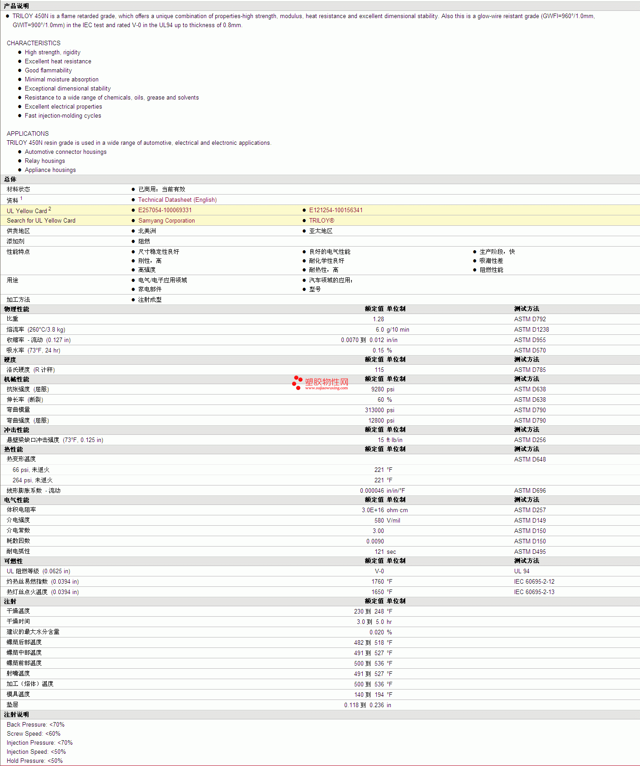The image size is (640, 766).
Task: Select the "Good flammability" bullet
Action: click(48, 71)
